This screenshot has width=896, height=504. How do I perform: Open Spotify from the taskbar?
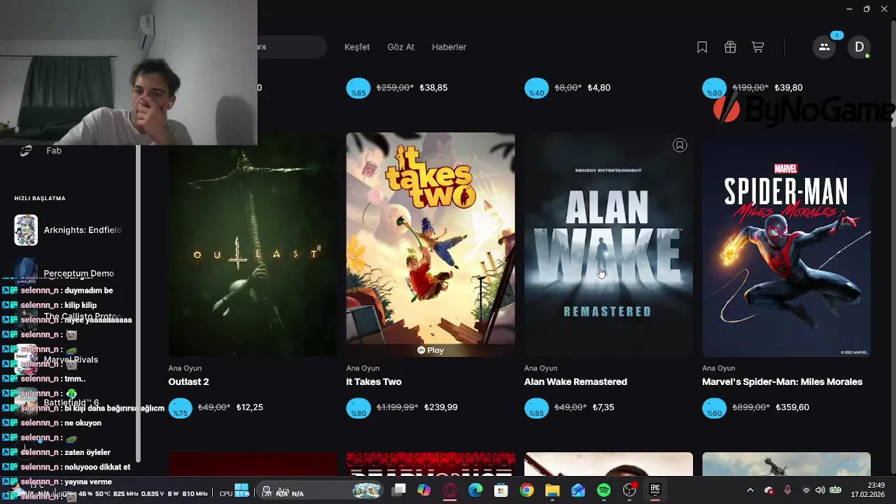click(604, 491)
